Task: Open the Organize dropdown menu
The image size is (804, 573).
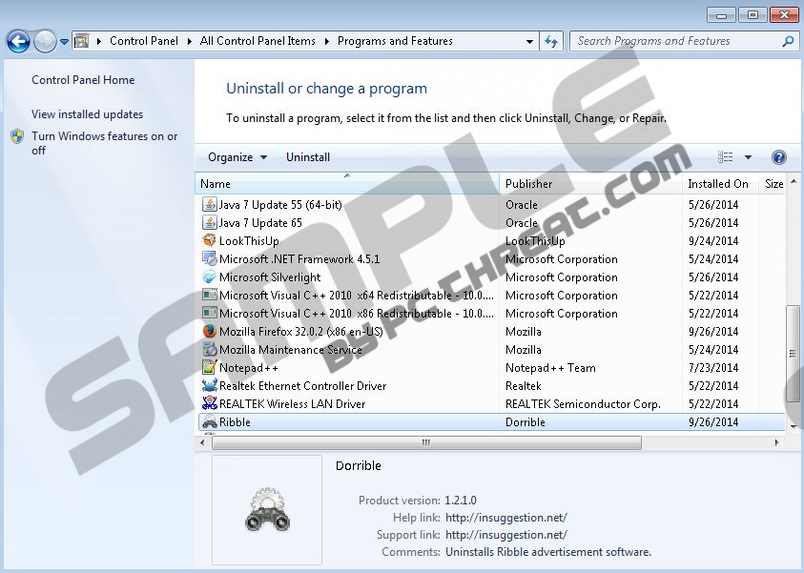Action: pyautogui.click(x=237, y=157)
